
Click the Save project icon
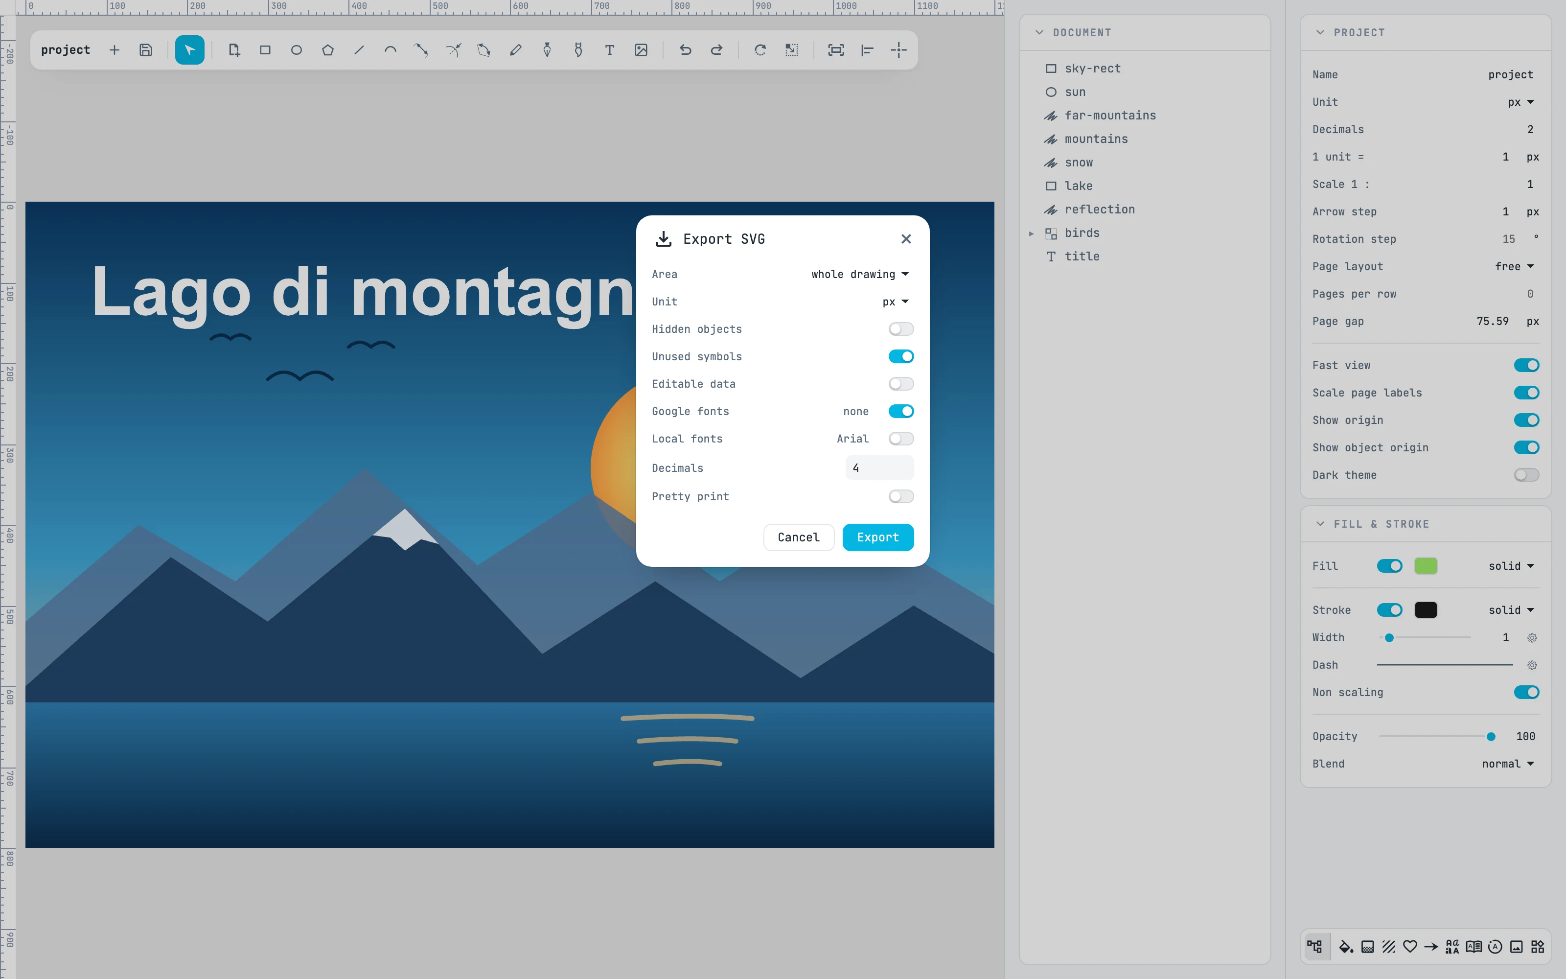146,50
